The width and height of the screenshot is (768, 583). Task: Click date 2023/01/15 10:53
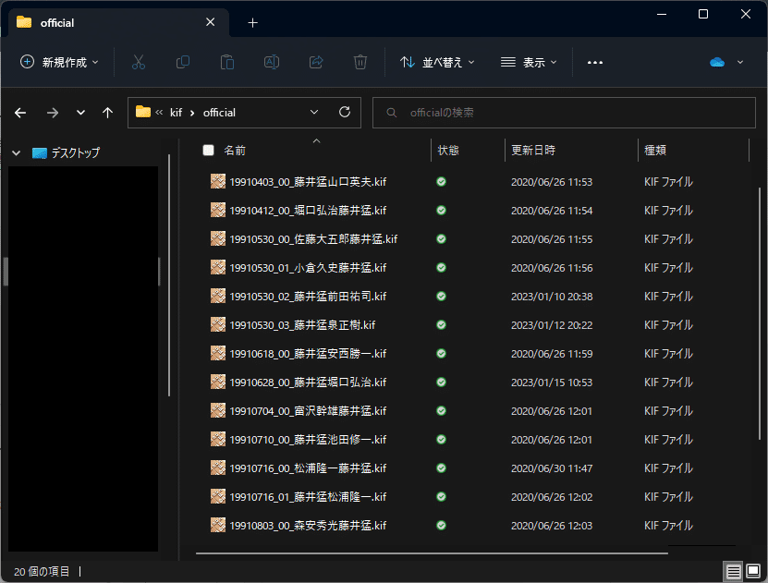point(552,383)
